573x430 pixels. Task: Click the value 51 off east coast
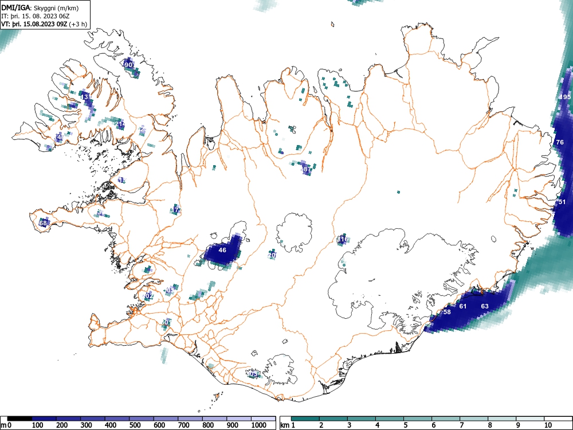point(562,202)
